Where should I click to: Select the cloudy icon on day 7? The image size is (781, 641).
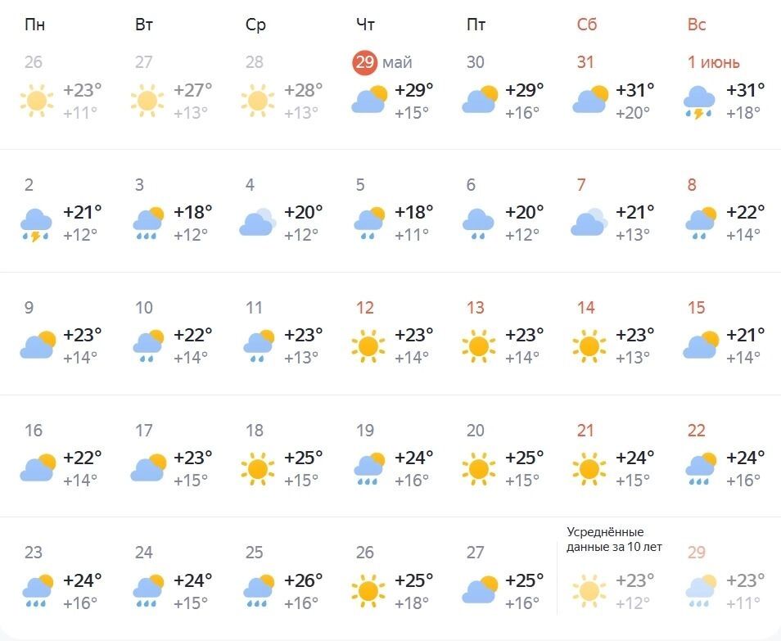point(589,223)
